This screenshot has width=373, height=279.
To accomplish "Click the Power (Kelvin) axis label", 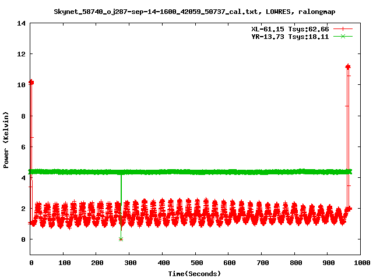I will pyautogui.click(x=6, y=140).
